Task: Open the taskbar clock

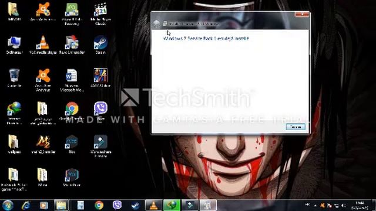Action: point(360,206)
